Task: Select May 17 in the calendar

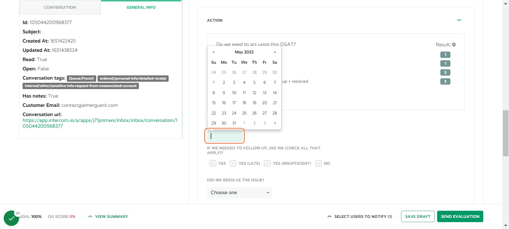Action: coord(234,103)
